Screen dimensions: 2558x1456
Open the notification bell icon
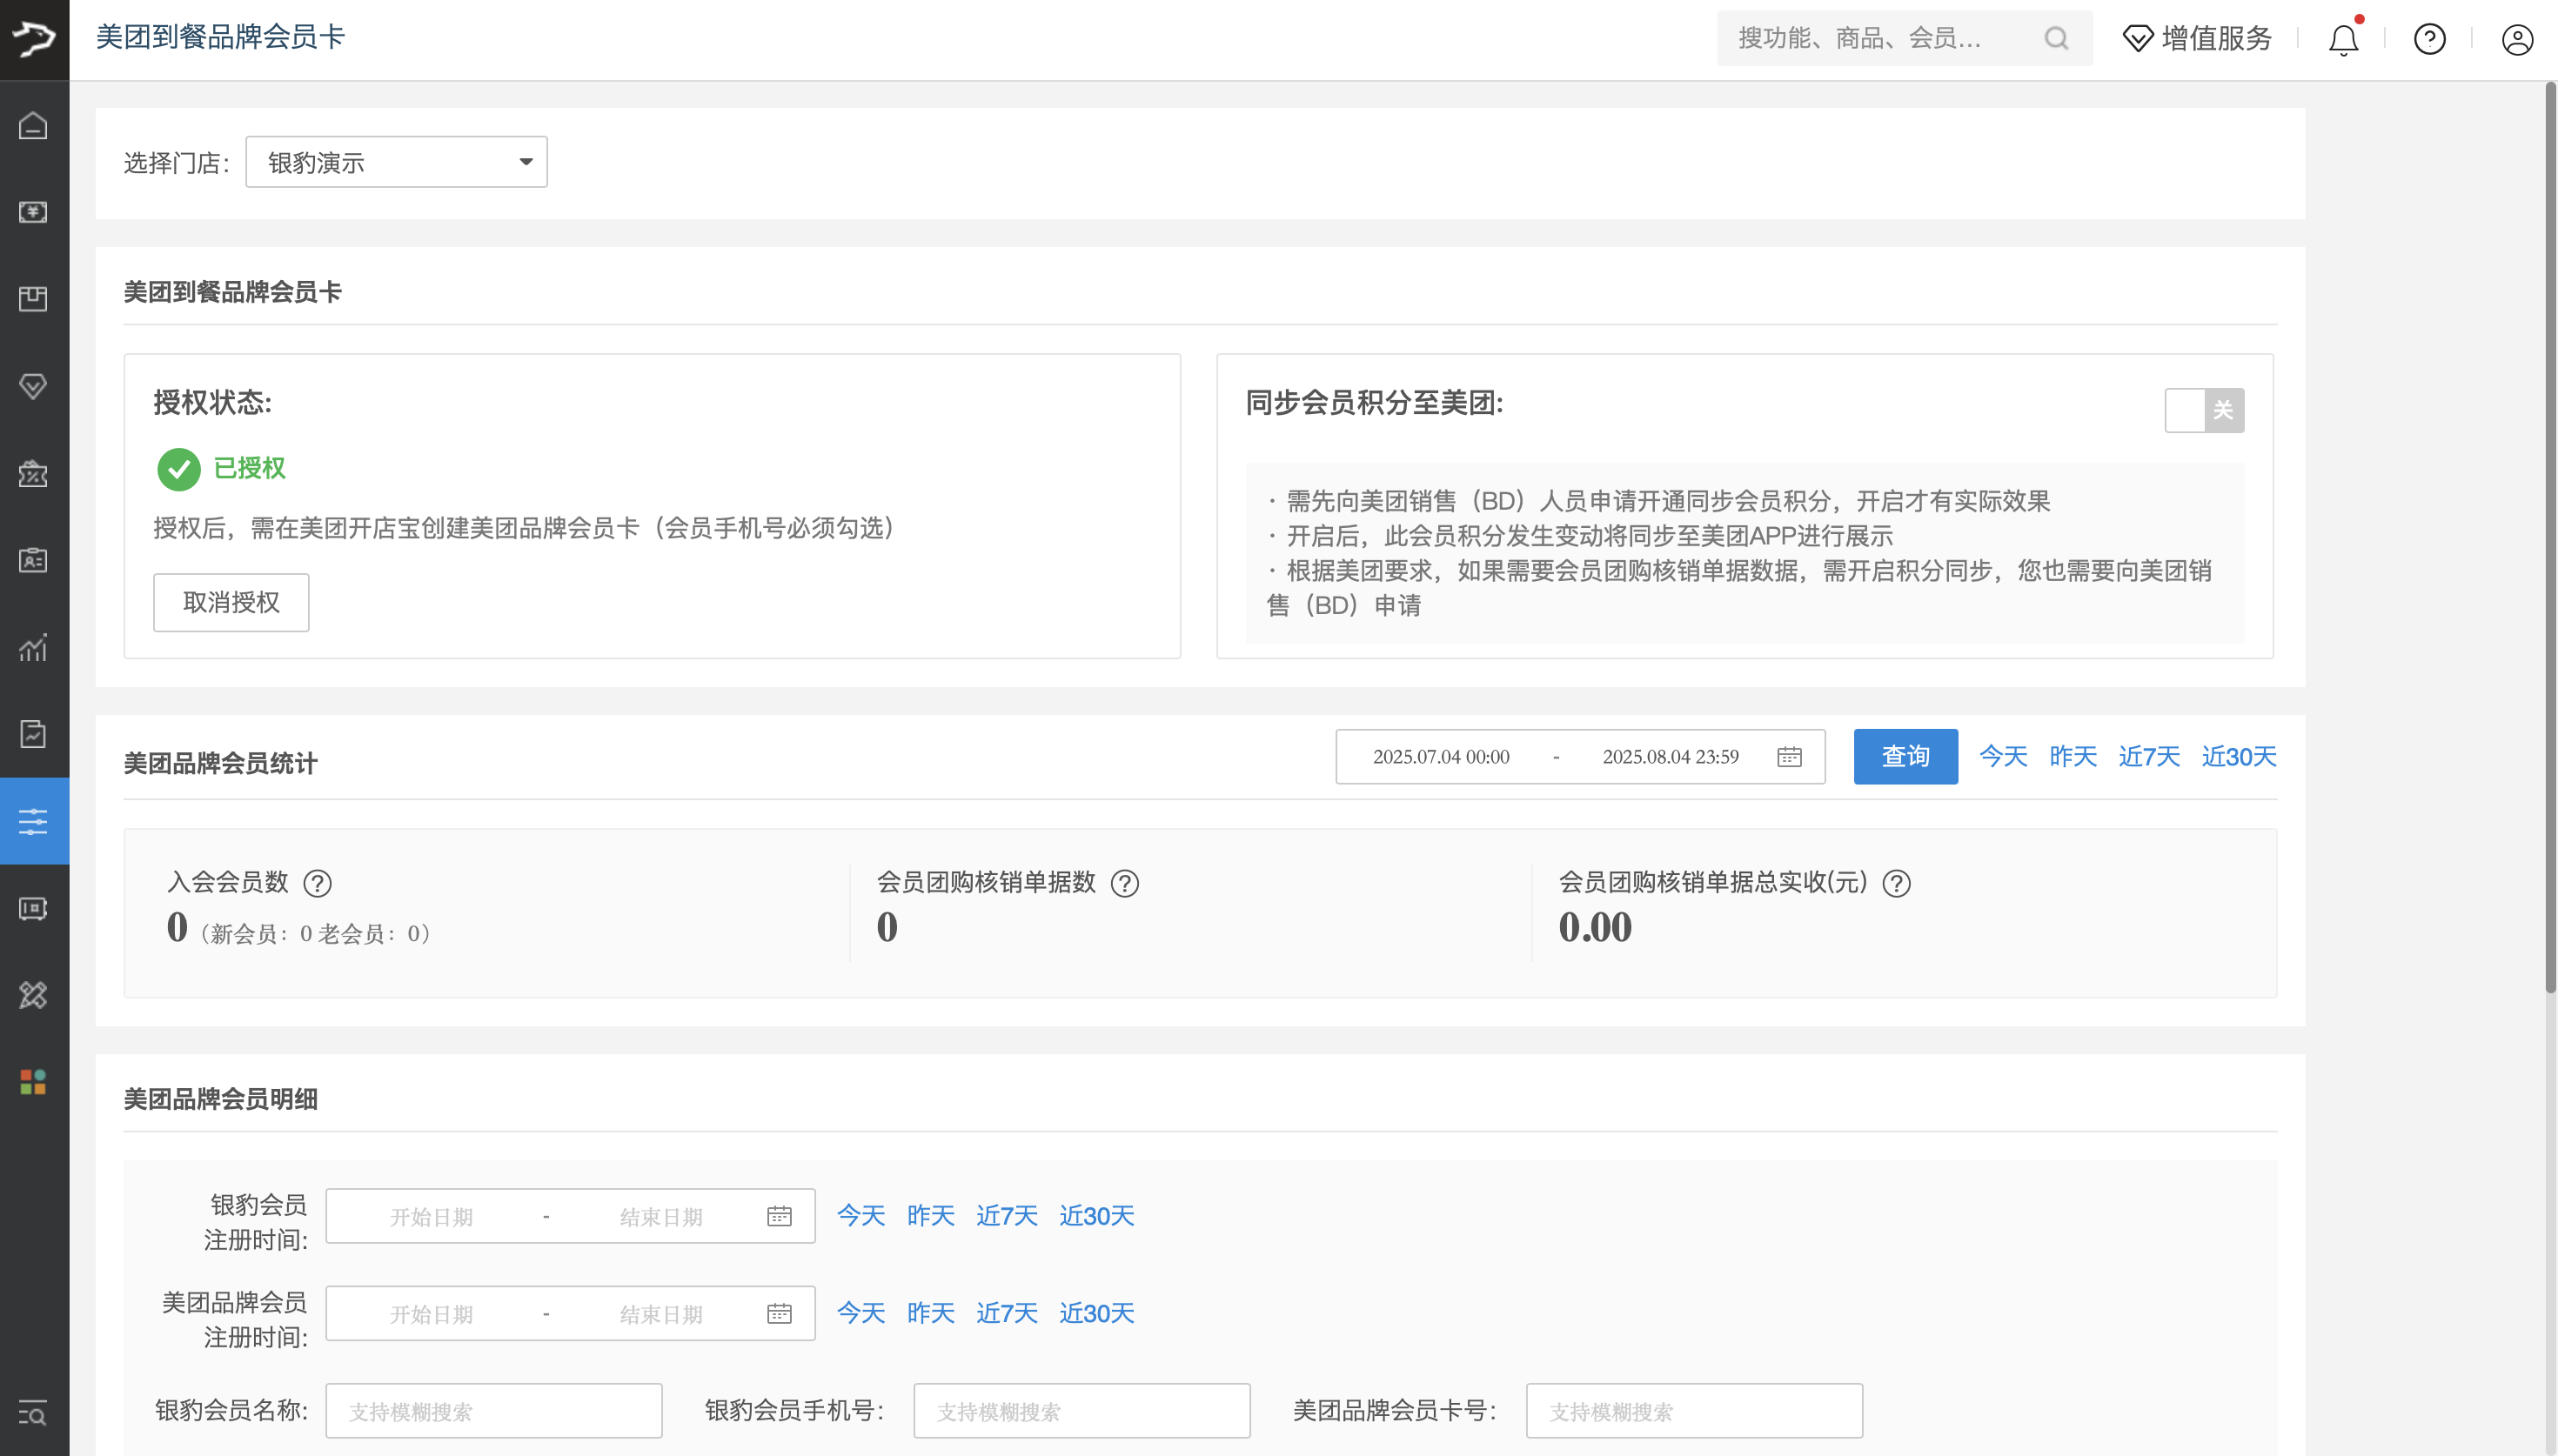(x=2343, y=39)
